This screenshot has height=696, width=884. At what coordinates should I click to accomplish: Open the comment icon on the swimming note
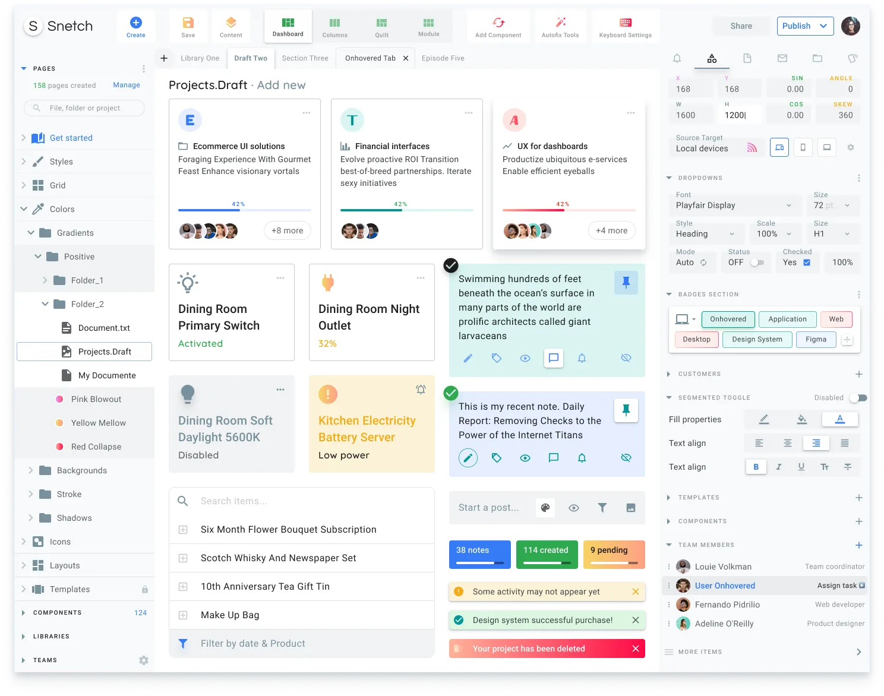(x=553, y=358)
